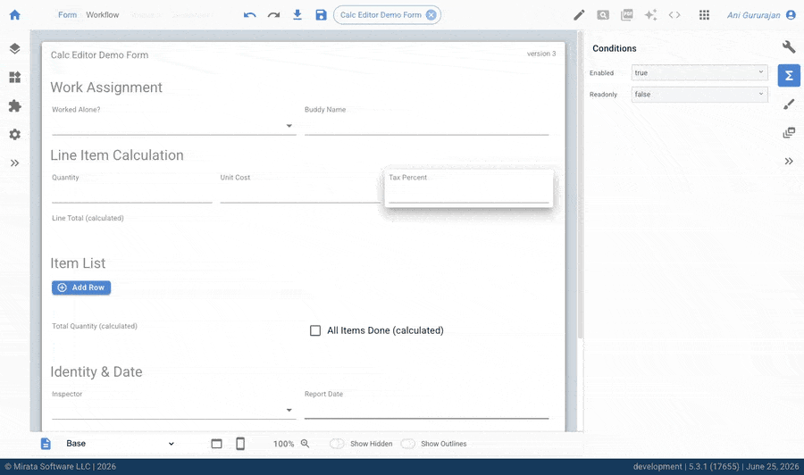Image resolution: width=804 pixels, height=475 pixels.
Task: Click the Work Assignment heading
Action: point(106,87)
